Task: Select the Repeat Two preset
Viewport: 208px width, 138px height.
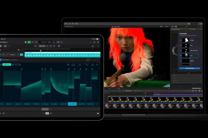Action: (x=18, y=104)
